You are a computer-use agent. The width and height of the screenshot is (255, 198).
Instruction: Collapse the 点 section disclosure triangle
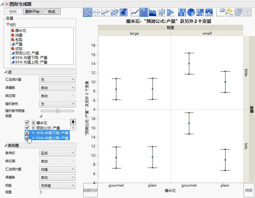5,72
